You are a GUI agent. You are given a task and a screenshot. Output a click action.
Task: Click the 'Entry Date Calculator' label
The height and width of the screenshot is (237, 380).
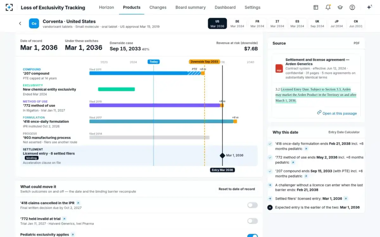click(x=344, y=132)
